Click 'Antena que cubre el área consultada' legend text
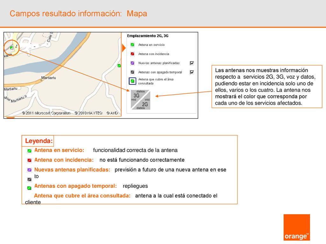Screen dimensions: 326x244 click(156, 81)
